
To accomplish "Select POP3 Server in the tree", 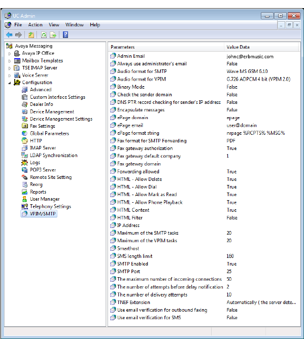I will click(43, 170).
